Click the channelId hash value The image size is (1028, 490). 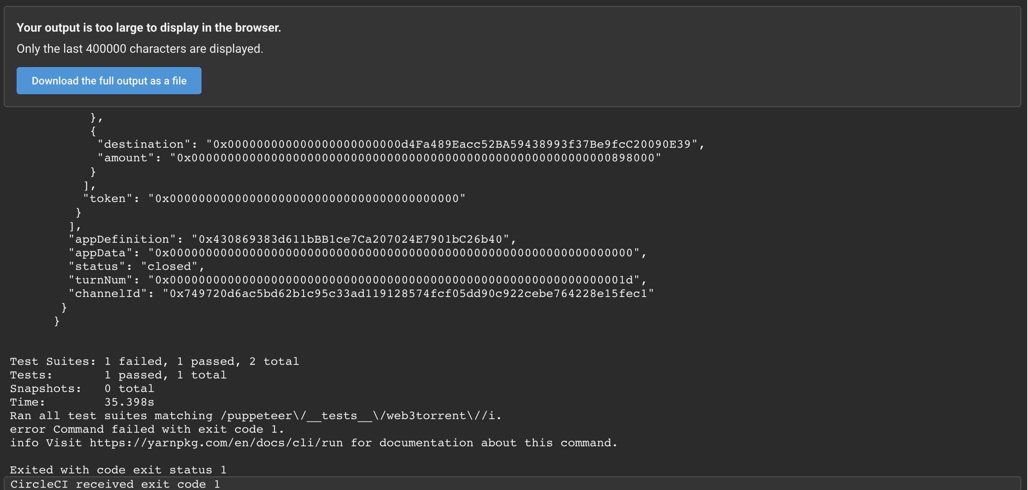pyautogui.click(x=409, y=294)
